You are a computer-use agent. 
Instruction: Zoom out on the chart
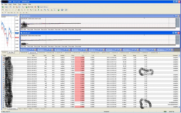(x=48, y=10)
